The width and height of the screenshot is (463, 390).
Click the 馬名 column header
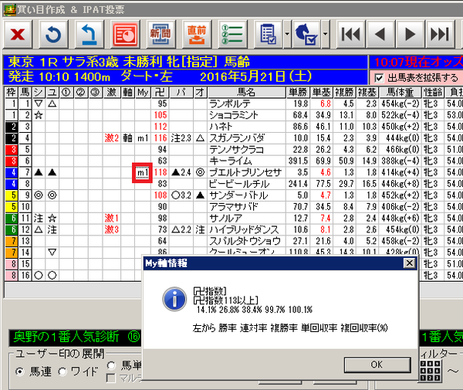[247, 92]
